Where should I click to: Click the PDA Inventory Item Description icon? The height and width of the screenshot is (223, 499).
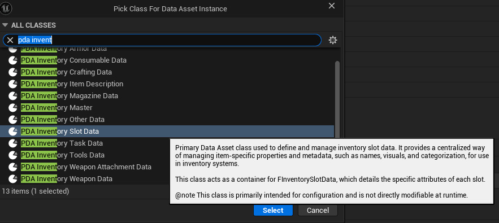13,84
